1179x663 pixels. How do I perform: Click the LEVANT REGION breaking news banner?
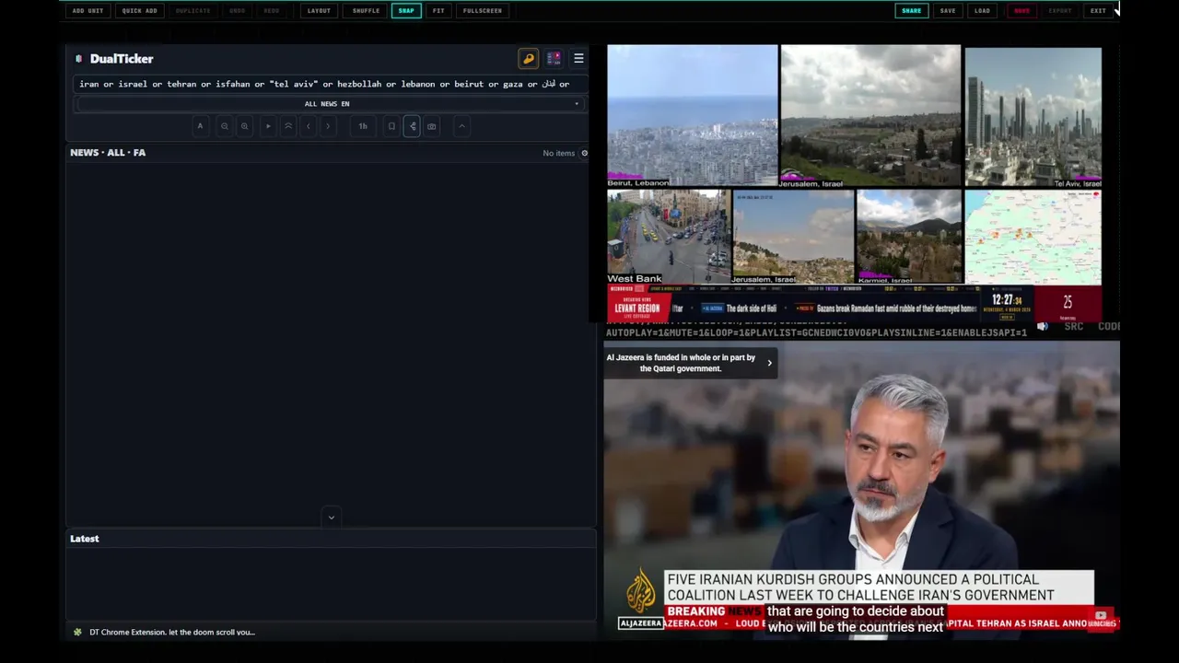pos(638,307)
